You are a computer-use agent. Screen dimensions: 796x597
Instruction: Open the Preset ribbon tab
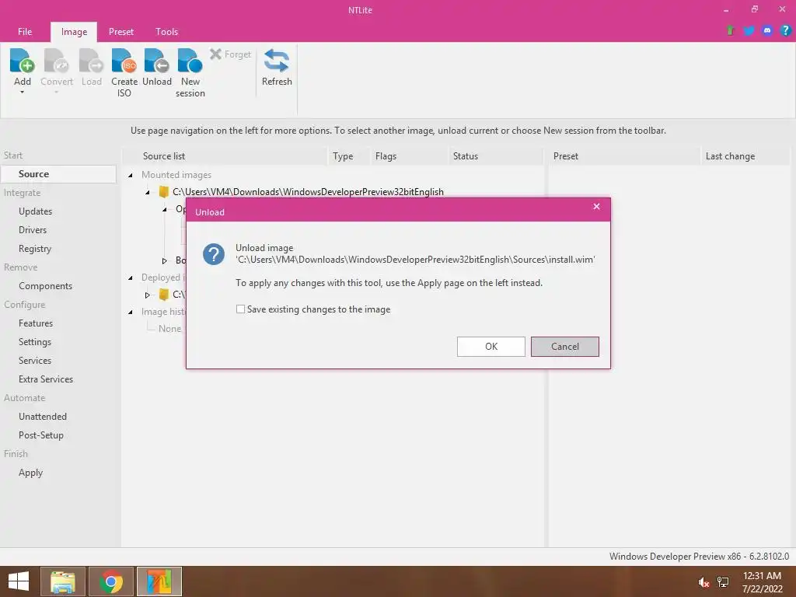click(120, 31)
